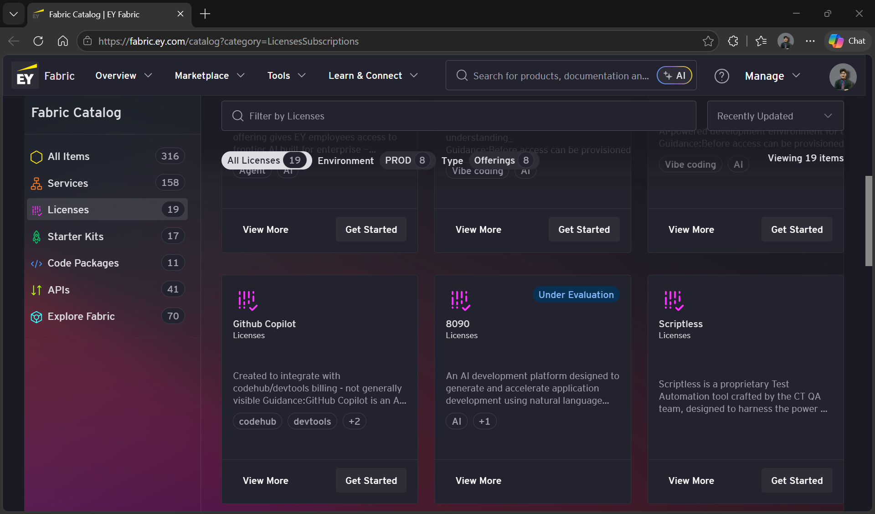Click the APIs arrows icon
875x514 pixels.
click(36, 290)
